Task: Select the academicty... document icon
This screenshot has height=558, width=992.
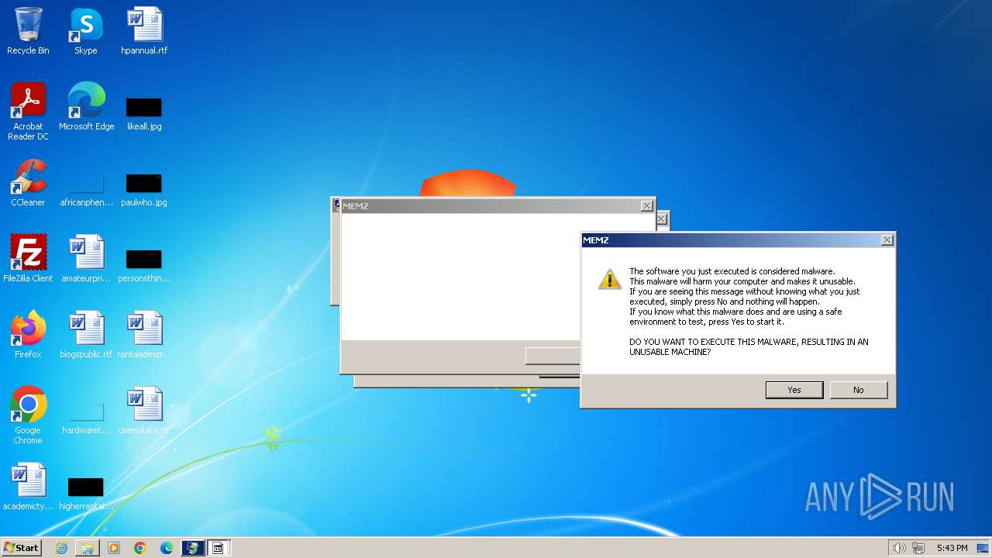Action: click(28, 487)
